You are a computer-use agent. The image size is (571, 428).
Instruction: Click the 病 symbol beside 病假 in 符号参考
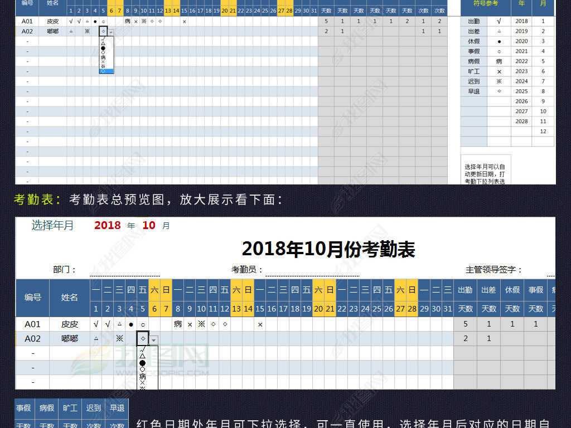[499, 61]
